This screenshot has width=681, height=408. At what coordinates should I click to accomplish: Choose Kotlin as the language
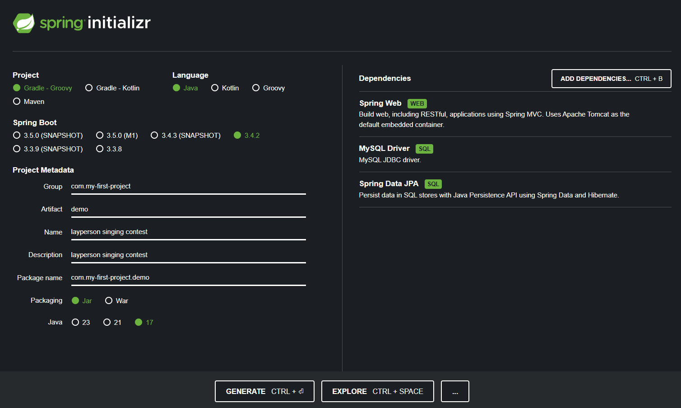tap(225, 88)
